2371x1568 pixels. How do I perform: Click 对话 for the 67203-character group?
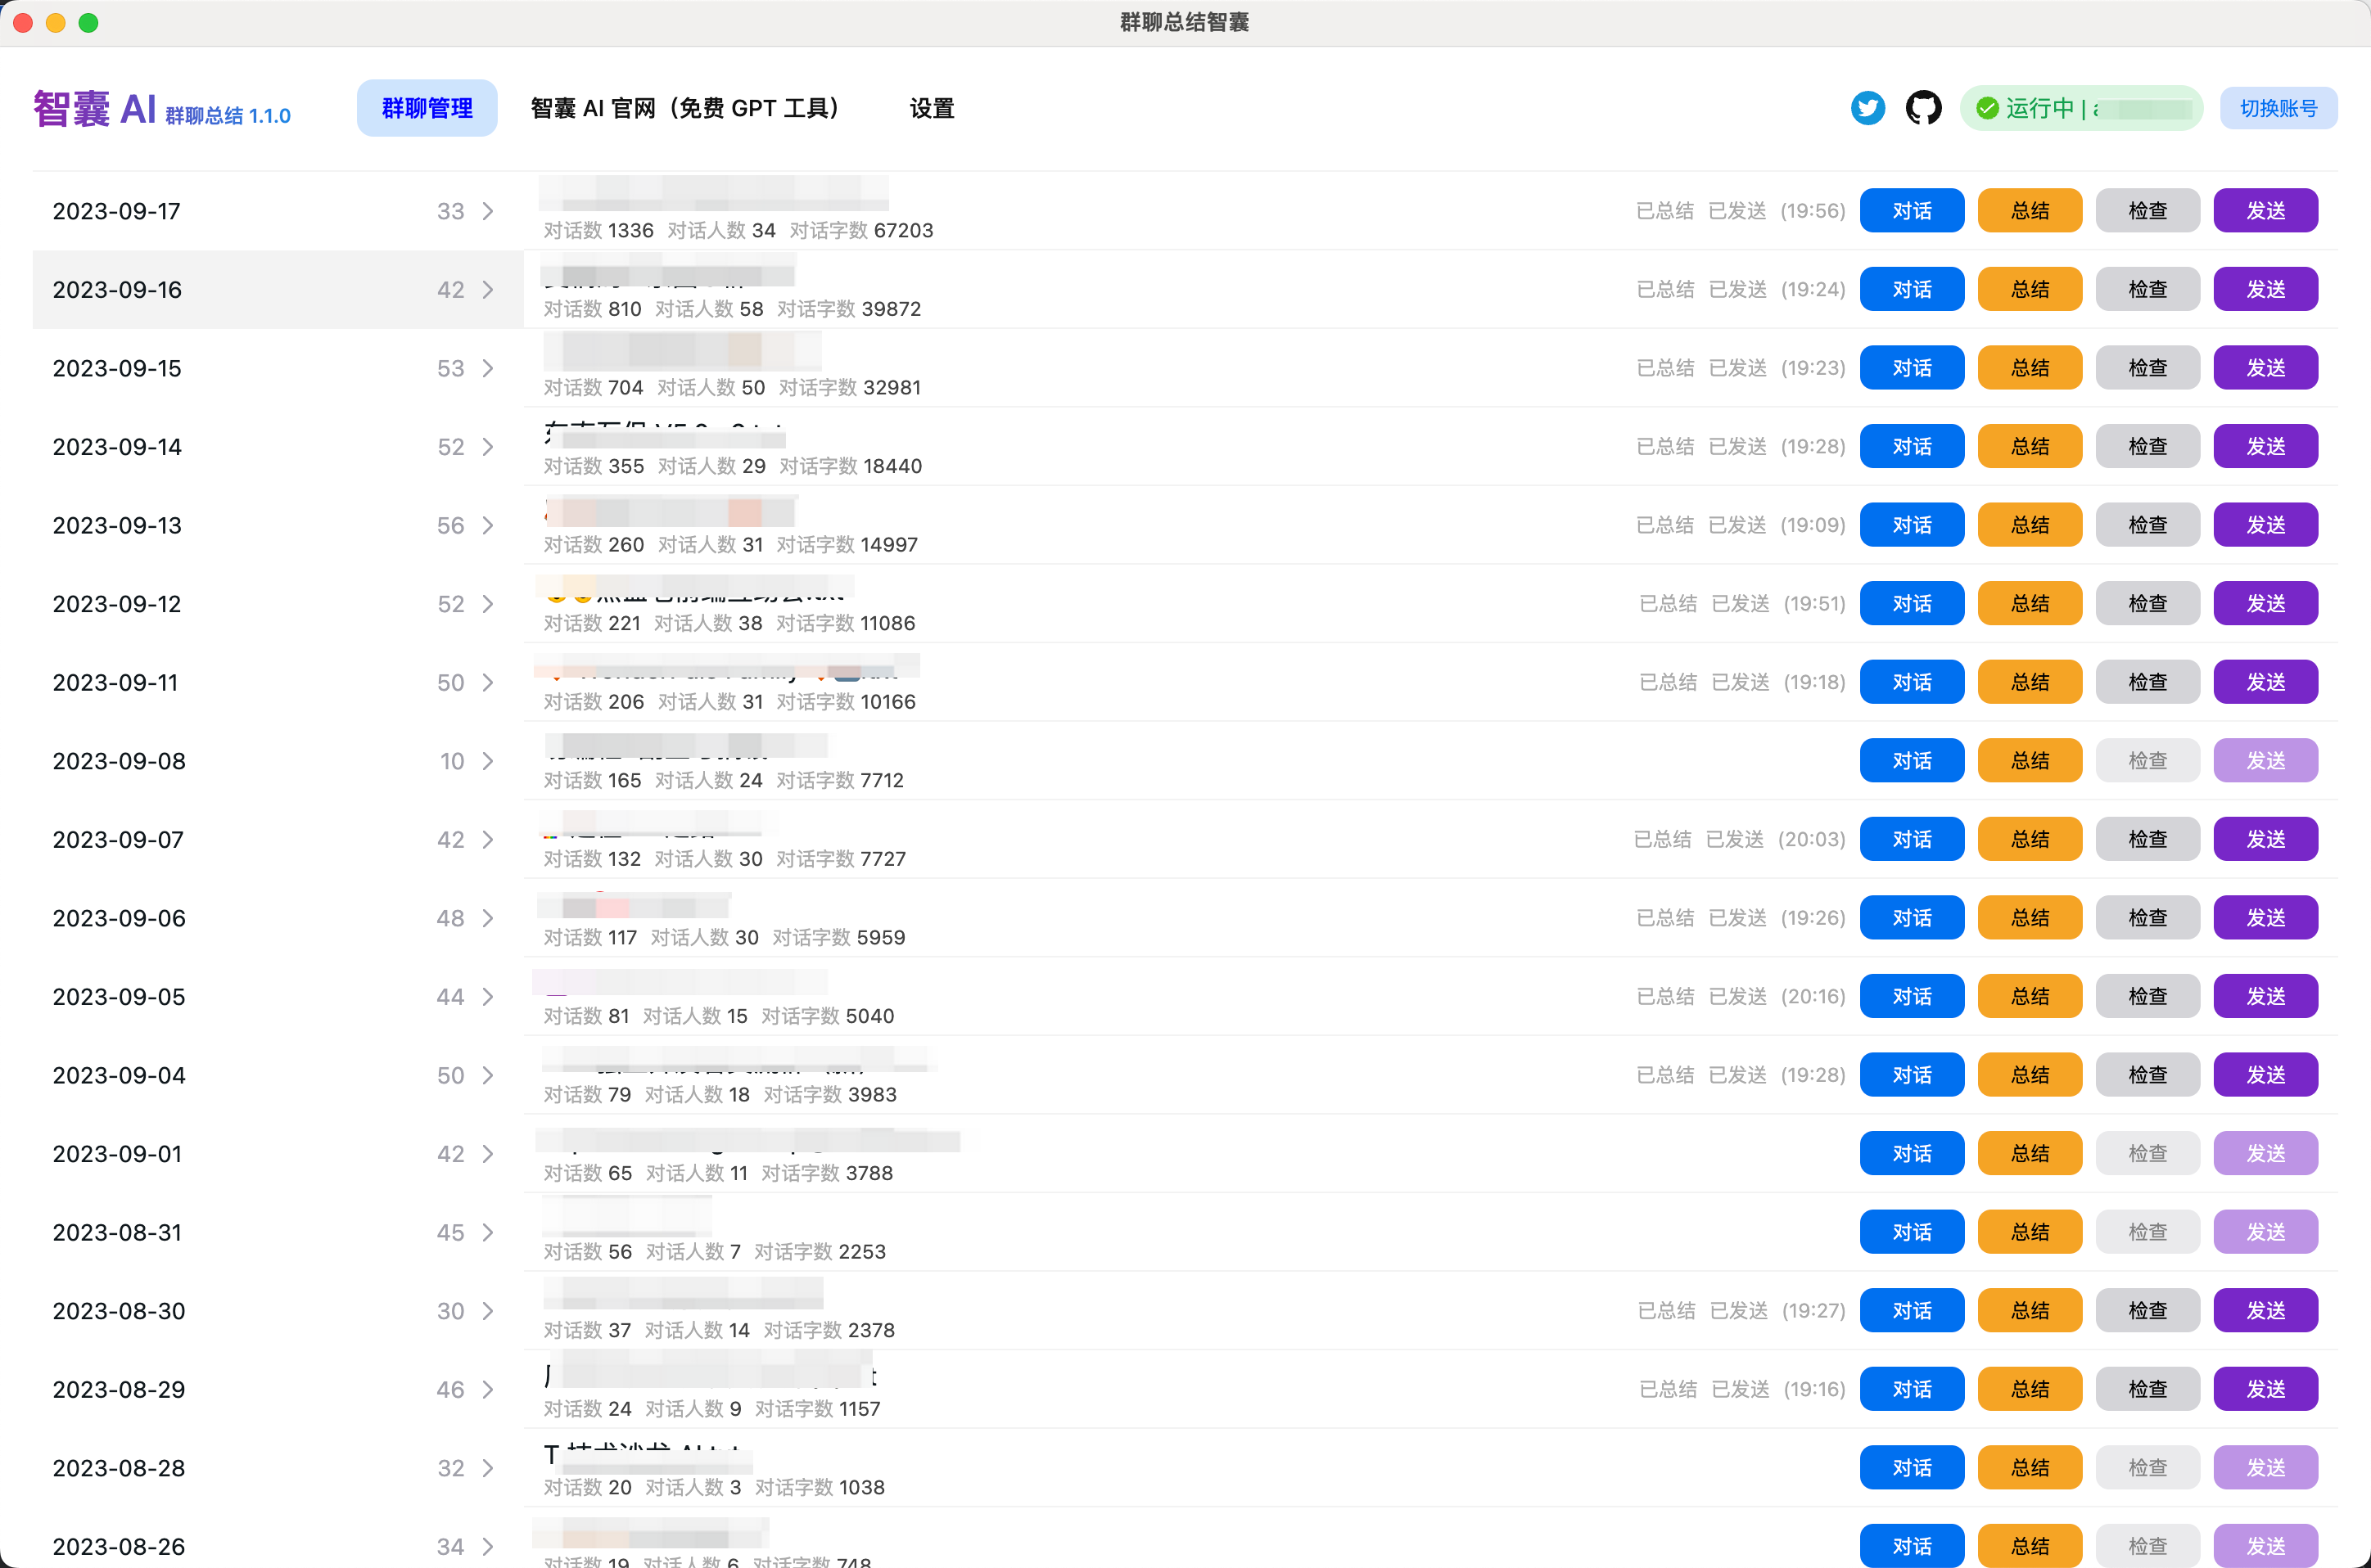pos(1911,211)
